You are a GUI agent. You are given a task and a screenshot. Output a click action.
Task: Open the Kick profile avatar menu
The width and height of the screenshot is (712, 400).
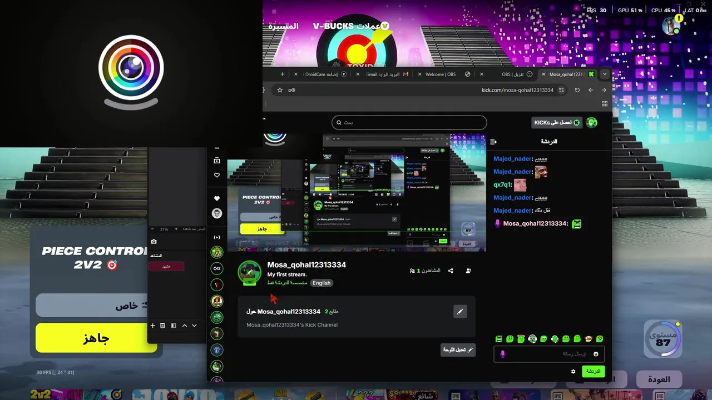(592, 122)
